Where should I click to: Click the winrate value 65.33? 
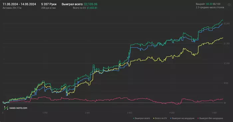tap(209, 4)
